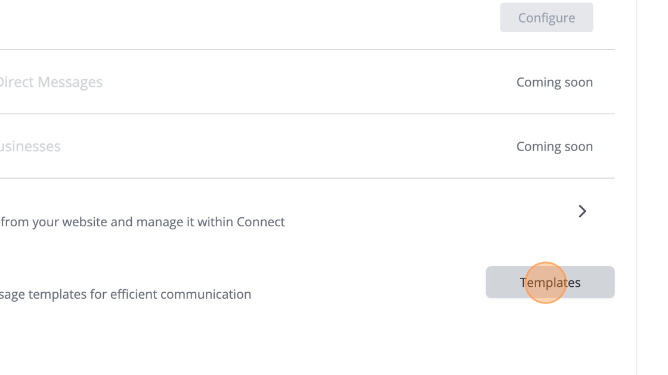Click the "manage it within Connect" description

click(143, 222)
